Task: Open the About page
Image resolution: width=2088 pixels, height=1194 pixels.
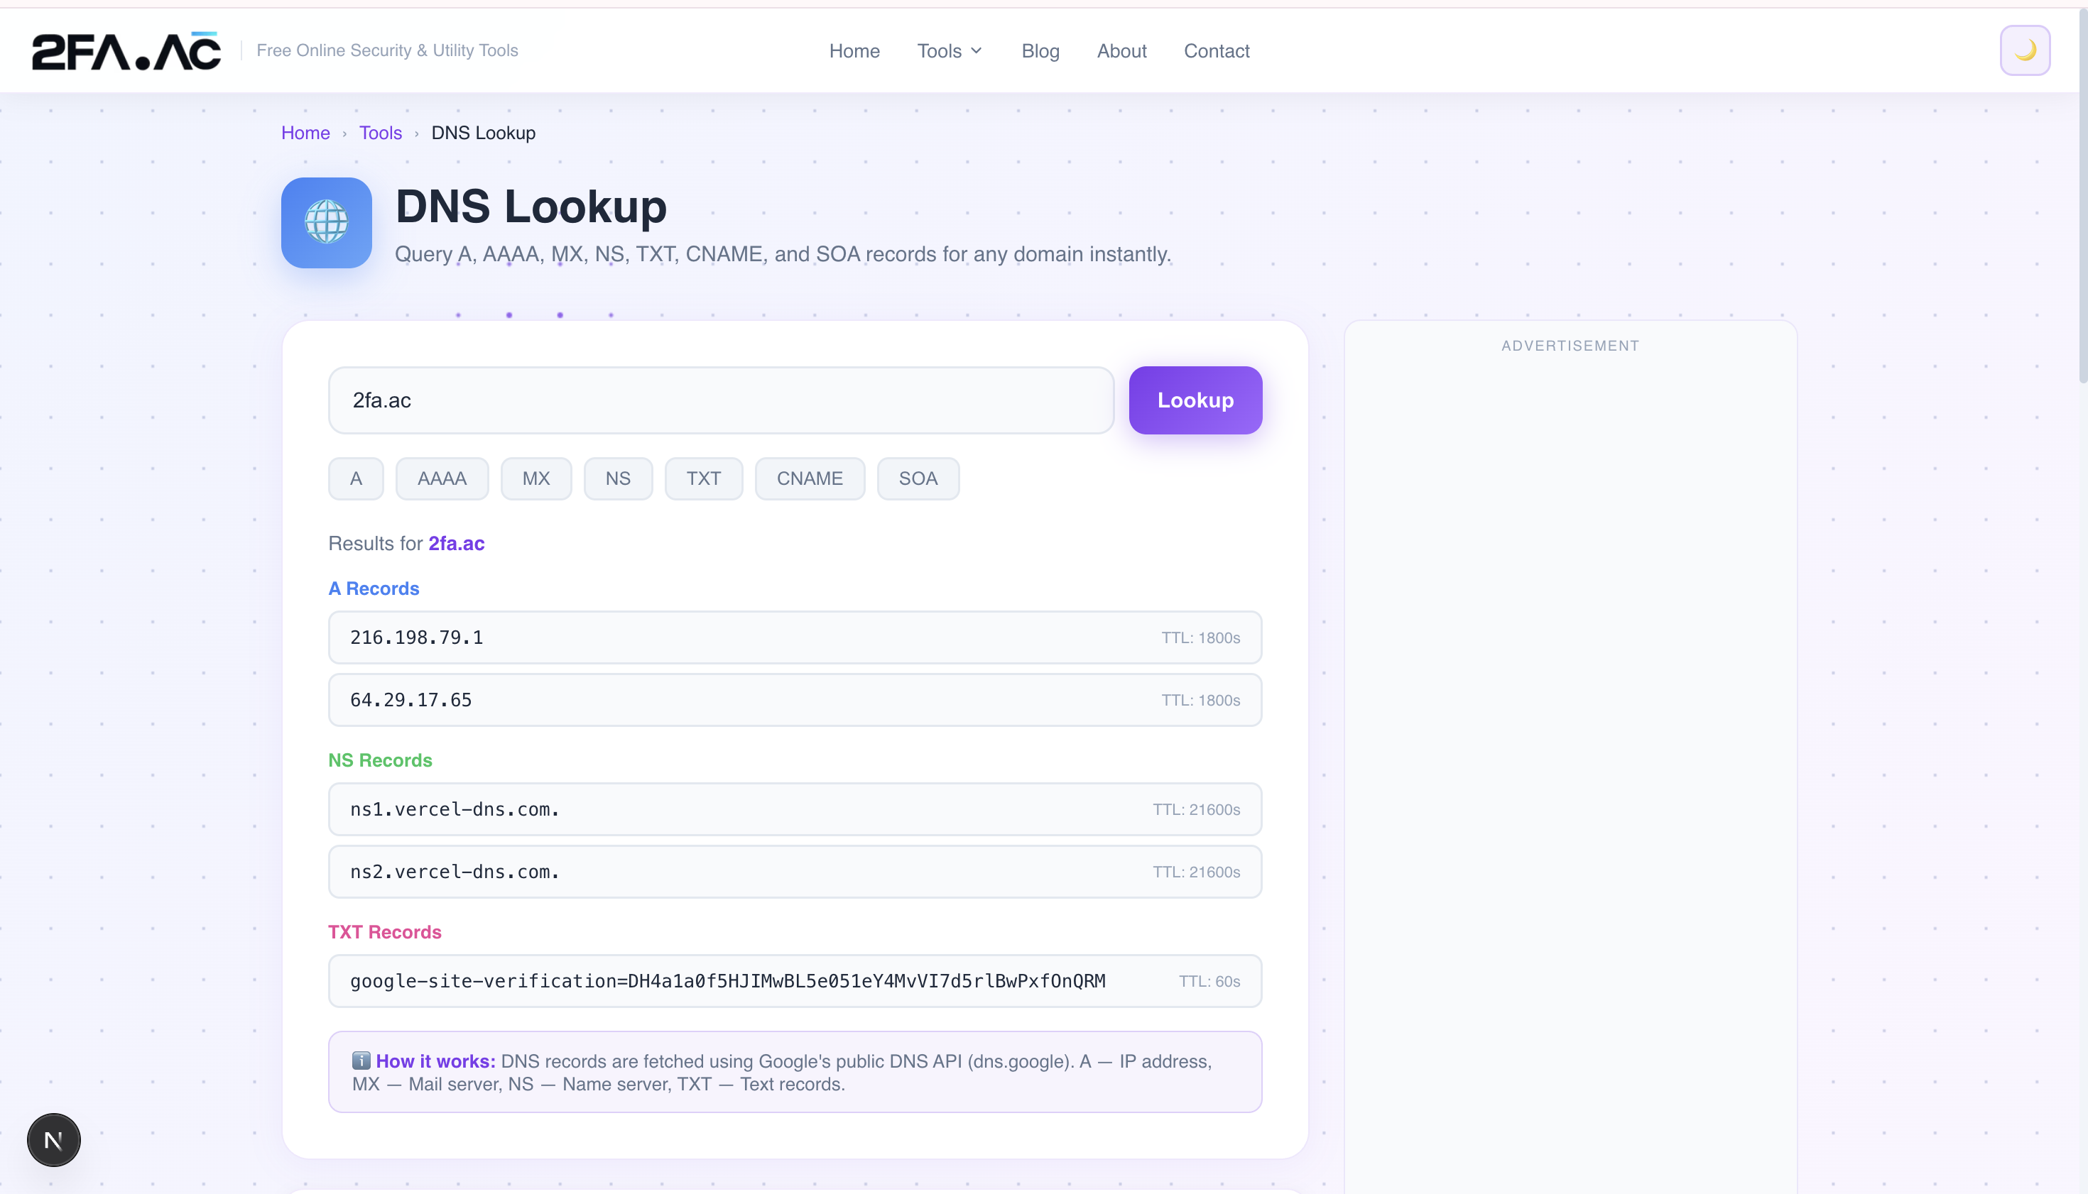Action: 1121,51
